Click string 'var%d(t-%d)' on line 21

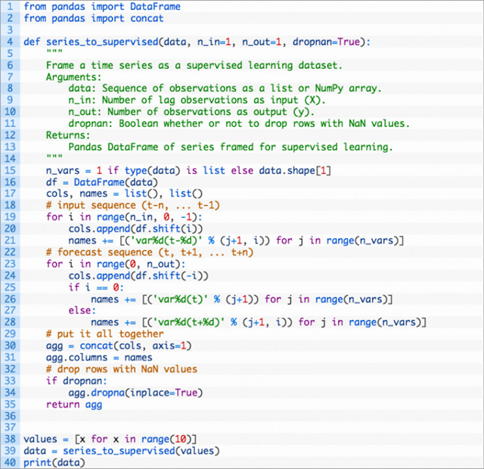[x=166, y=241]
